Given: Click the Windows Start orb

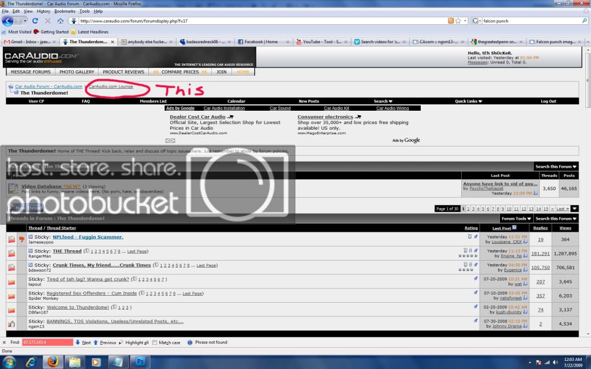Looking at the screenshot, I should point(8,362).
